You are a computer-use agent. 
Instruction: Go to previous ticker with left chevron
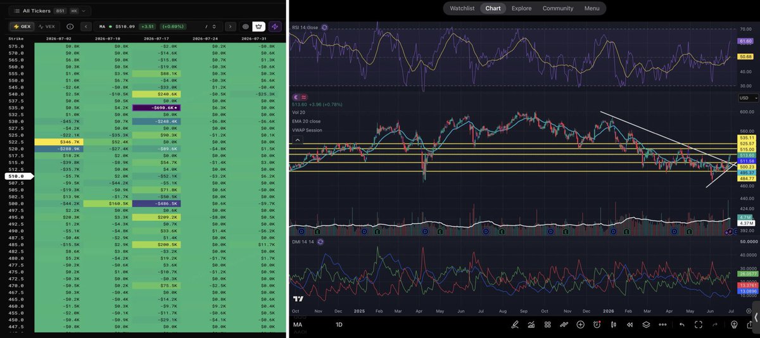(86, 27)
